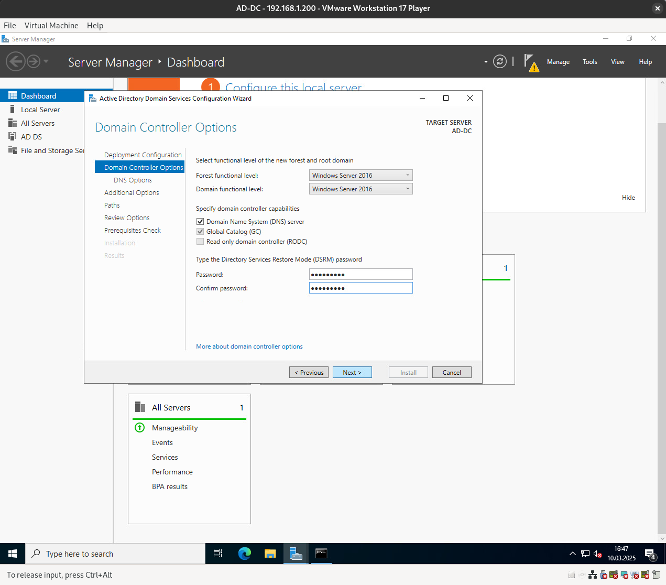Viewport: 666px width, 585px height.
Task: Click Cancel in the configuration wizard
Action: [452, 372]
